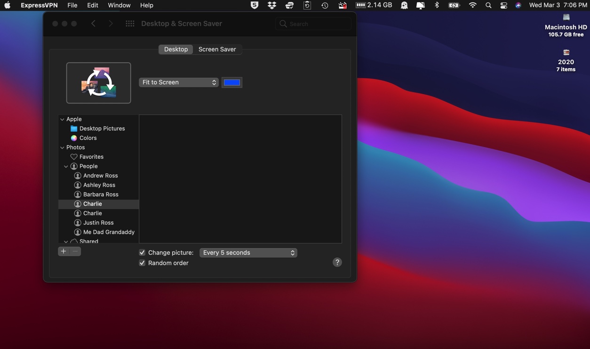Viewport: 590px width, 349px height.
Task: Add a new folder with the plus button
Action: click(x=63, y=251)
